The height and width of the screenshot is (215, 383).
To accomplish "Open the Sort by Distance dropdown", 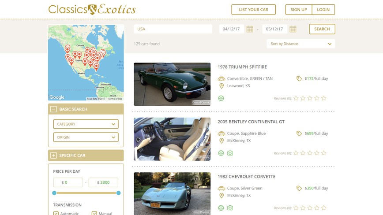I will (x=300, y=44).
